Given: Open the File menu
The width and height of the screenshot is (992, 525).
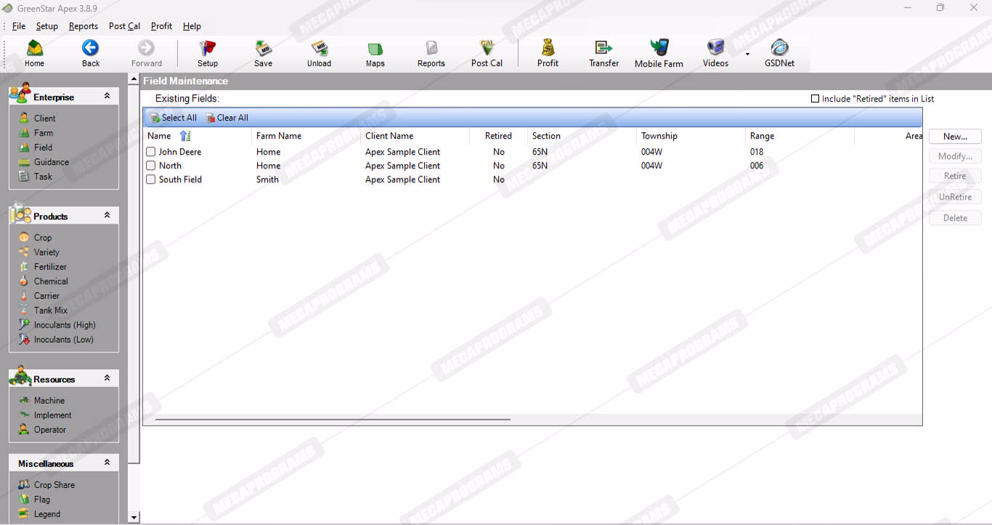Looking at the screenshot, I should [19, 26].
